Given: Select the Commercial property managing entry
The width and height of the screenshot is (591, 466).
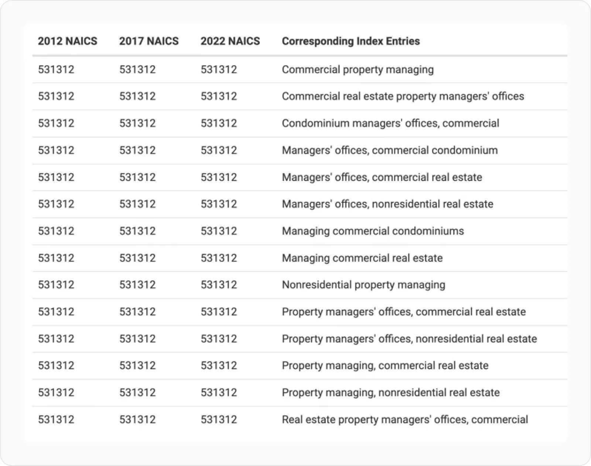Looking at the screenshot, I should (358, 69).
